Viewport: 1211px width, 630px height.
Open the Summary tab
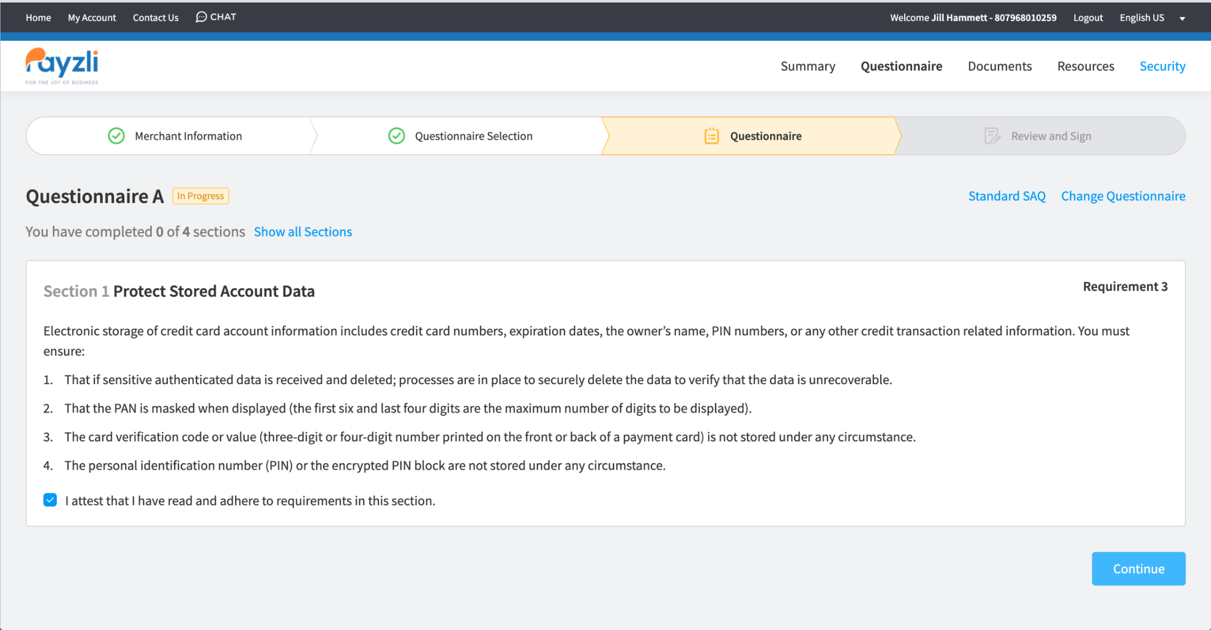[808, 66]
